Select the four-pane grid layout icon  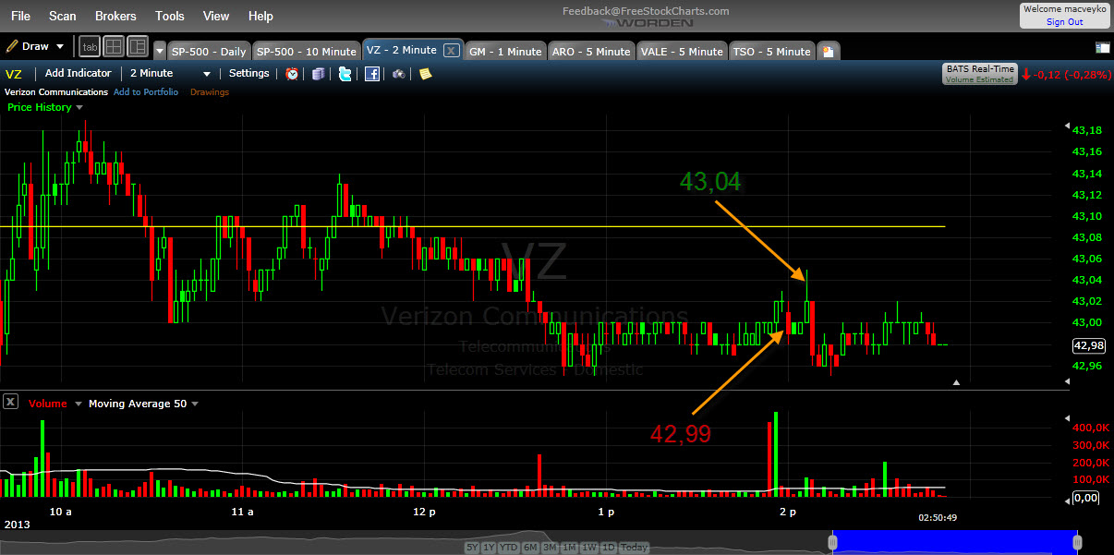click(114, 46)
